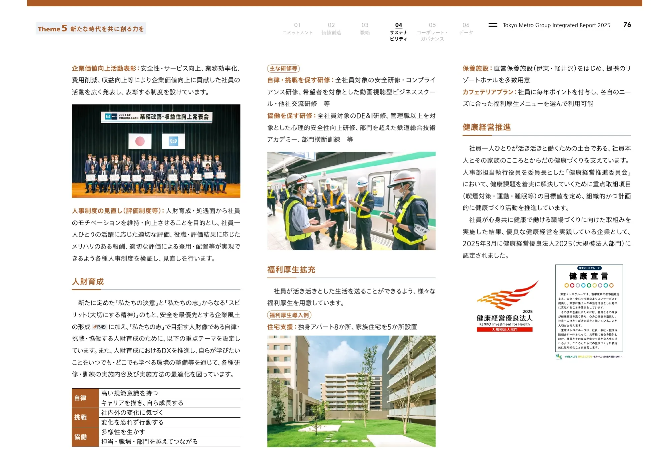Screen dimensions: 667x472
Task: Open the hamburger menu icon beside report title
Action: point(493,25)
